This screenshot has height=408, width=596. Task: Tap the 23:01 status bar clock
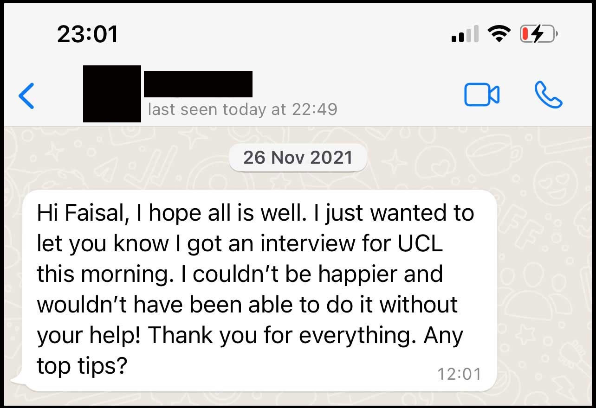point(88,34)
